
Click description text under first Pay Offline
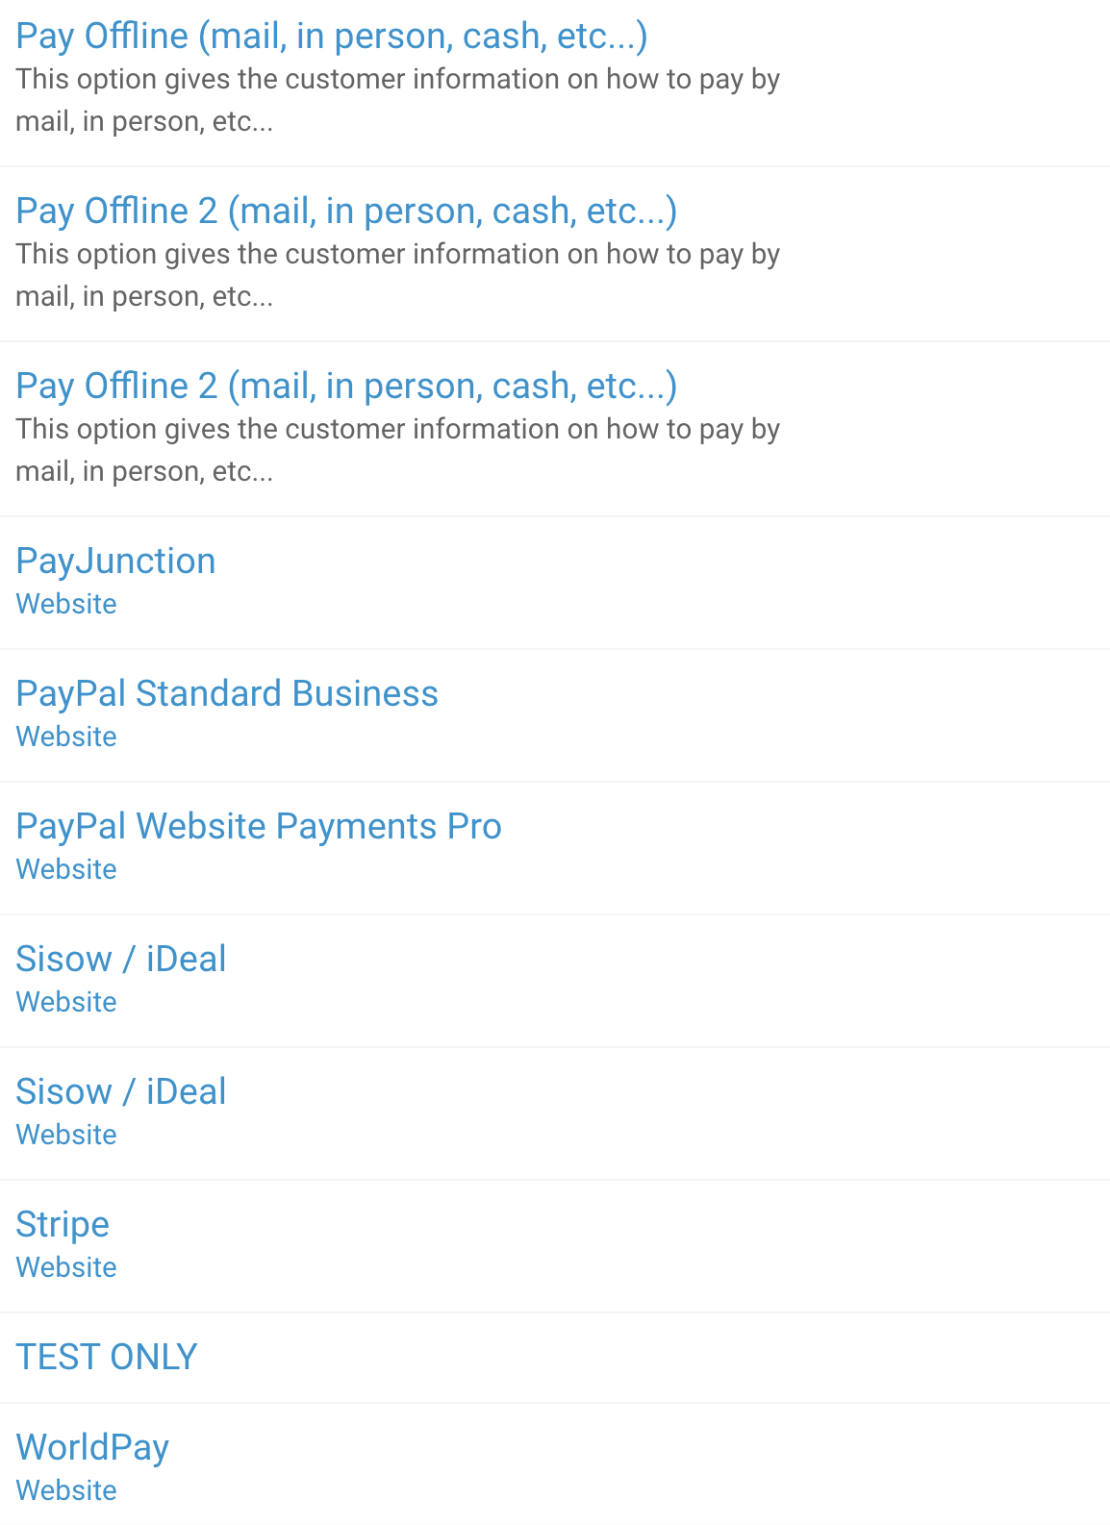397,100
